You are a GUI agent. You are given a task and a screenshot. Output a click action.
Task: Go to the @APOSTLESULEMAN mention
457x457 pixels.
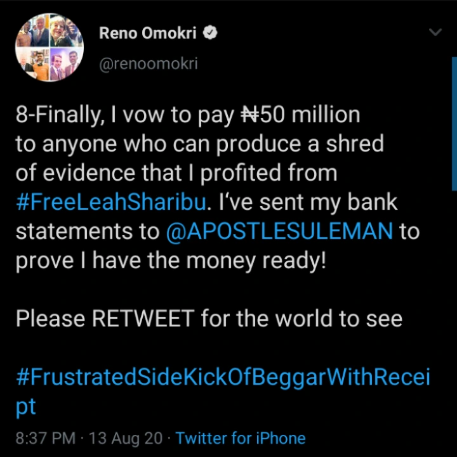[x=279, y=231]
